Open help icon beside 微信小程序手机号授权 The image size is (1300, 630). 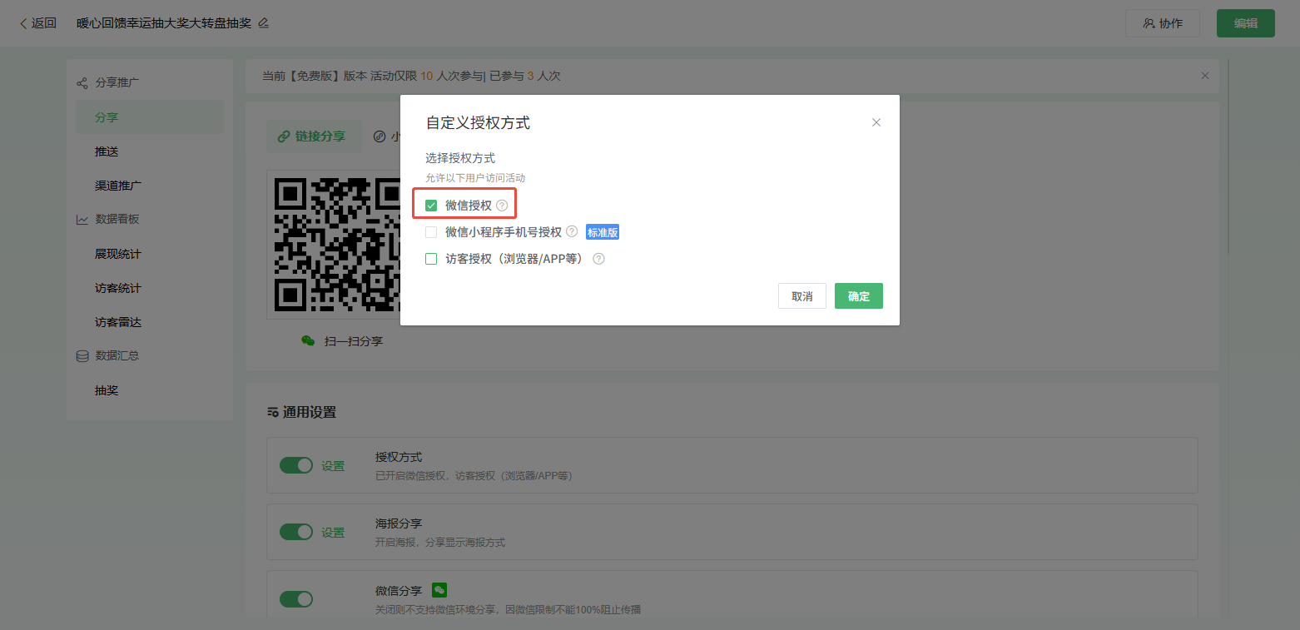(572, 232)
